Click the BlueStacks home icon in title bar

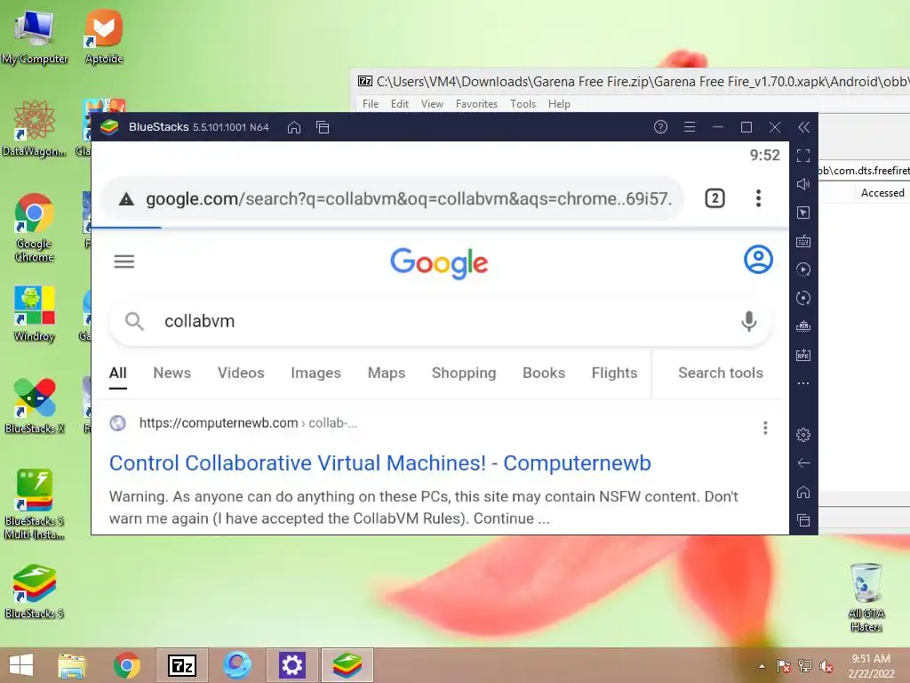point(294,127)
